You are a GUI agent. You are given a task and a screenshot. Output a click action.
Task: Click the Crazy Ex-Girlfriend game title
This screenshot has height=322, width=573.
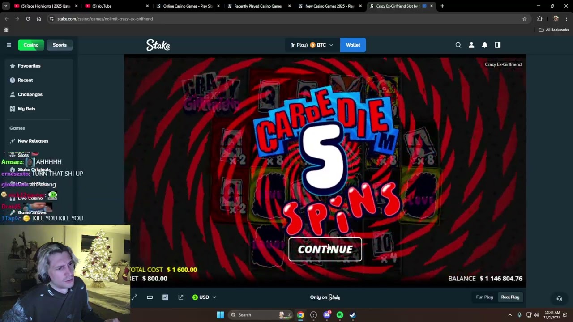(503, 64)
